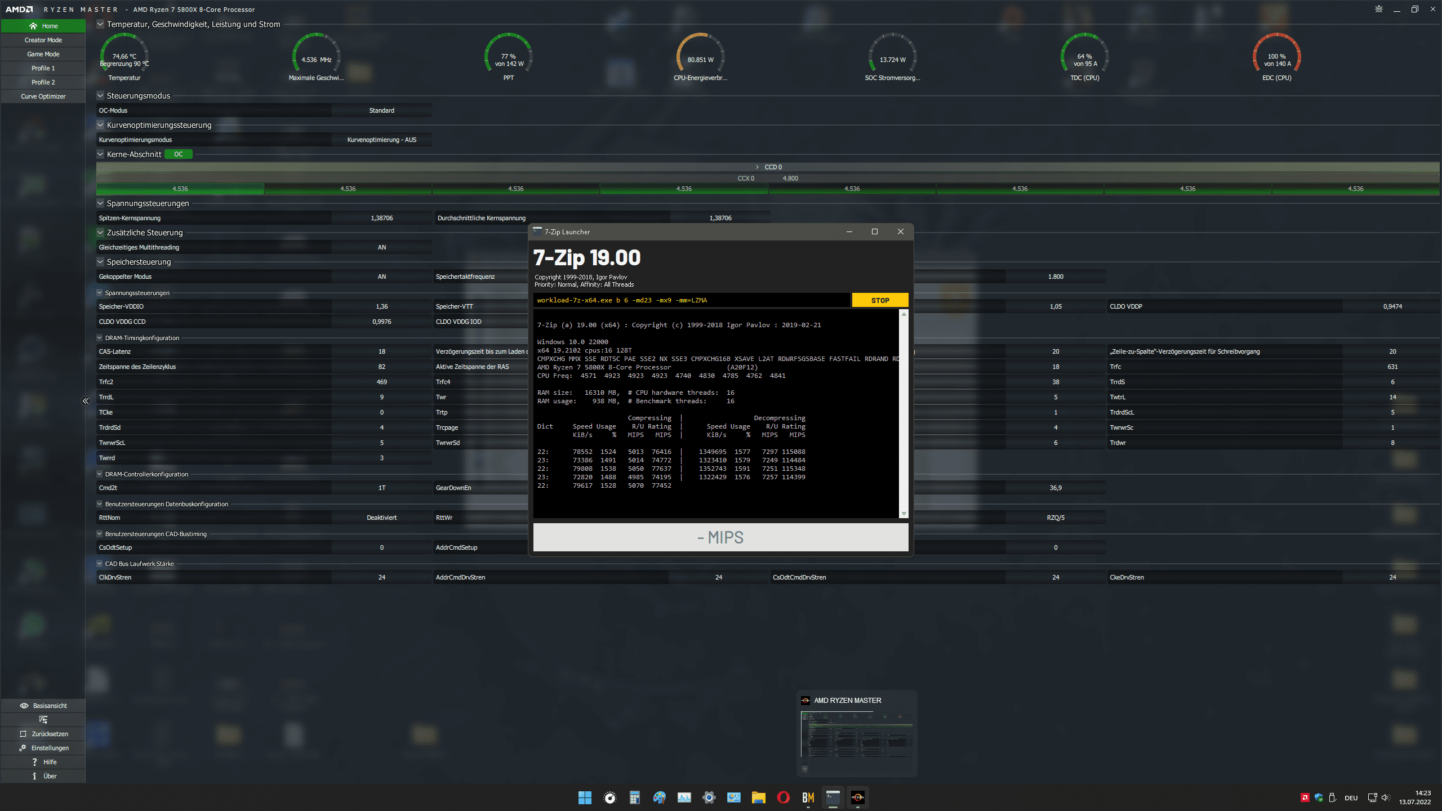Click Zurücksetzen to reset settings
1442x811 pixels.
[x=43, y=734]
